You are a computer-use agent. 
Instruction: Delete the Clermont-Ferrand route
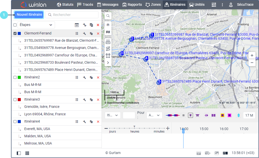pyautogui.click(x=98, y=33)
